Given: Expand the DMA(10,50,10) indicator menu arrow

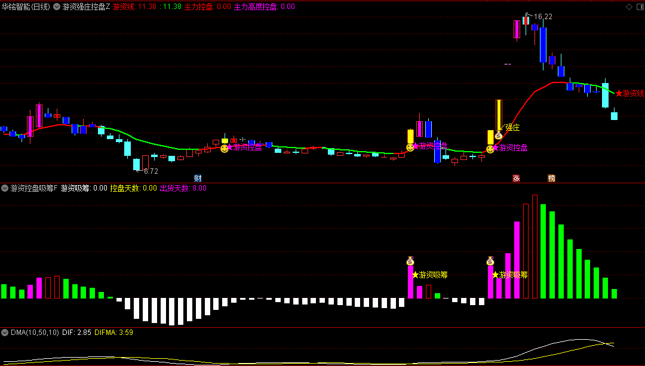Looking at the screenshot, I should click(5, 333).
